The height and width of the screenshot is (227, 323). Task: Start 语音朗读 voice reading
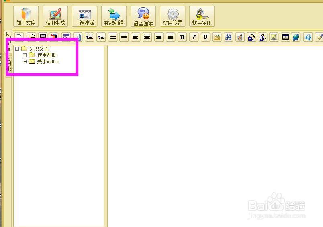coord(143,16)
